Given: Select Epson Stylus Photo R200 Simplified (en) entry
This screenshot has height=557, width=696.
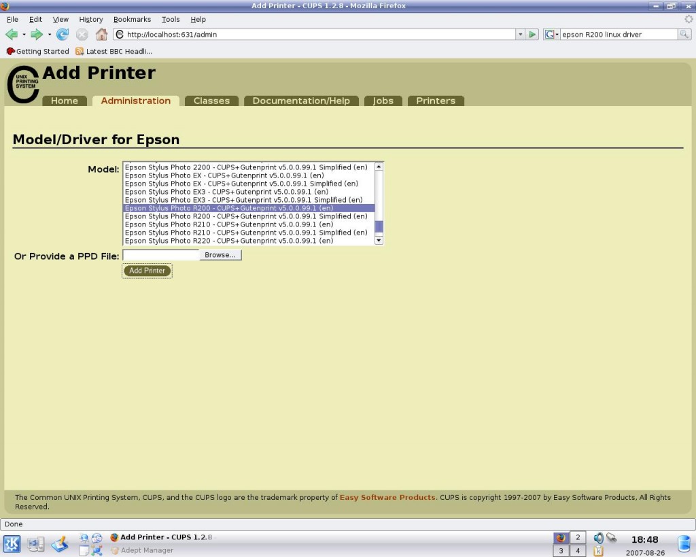Looking at the screenshot, I should point(249,216).
